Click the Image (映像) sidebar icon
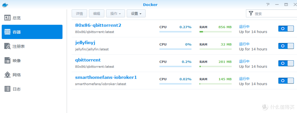 coord(7,61)
